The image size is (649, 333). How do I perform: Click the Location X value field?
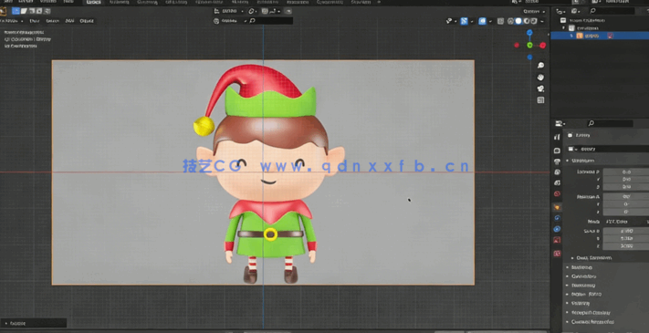(x=626, y=172)
